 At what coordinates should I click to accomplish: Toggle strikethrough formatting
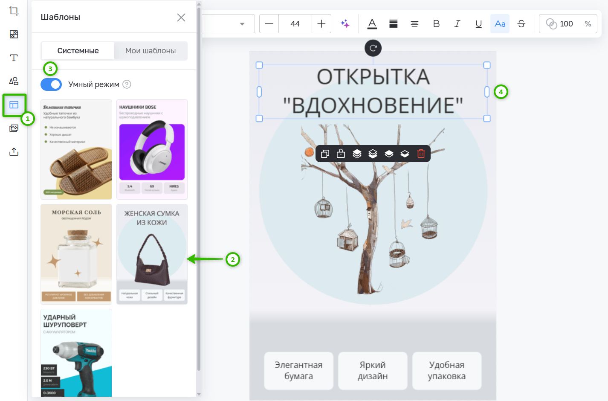coord(521,24)
